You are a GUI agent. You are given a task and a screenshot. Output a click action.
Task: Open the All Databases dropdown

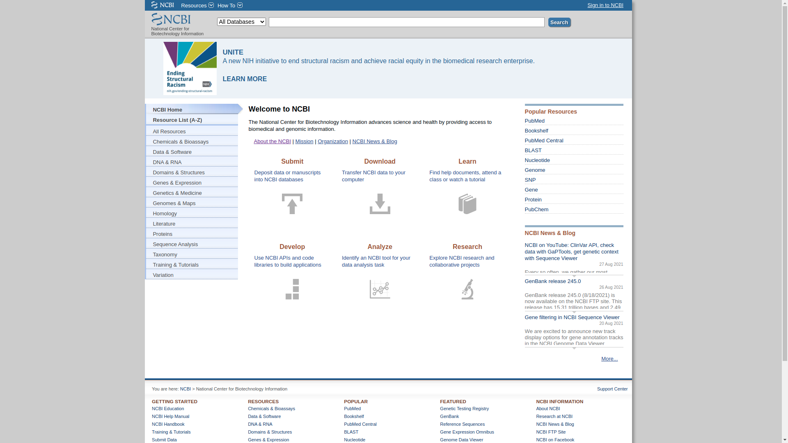pos(241,22)
